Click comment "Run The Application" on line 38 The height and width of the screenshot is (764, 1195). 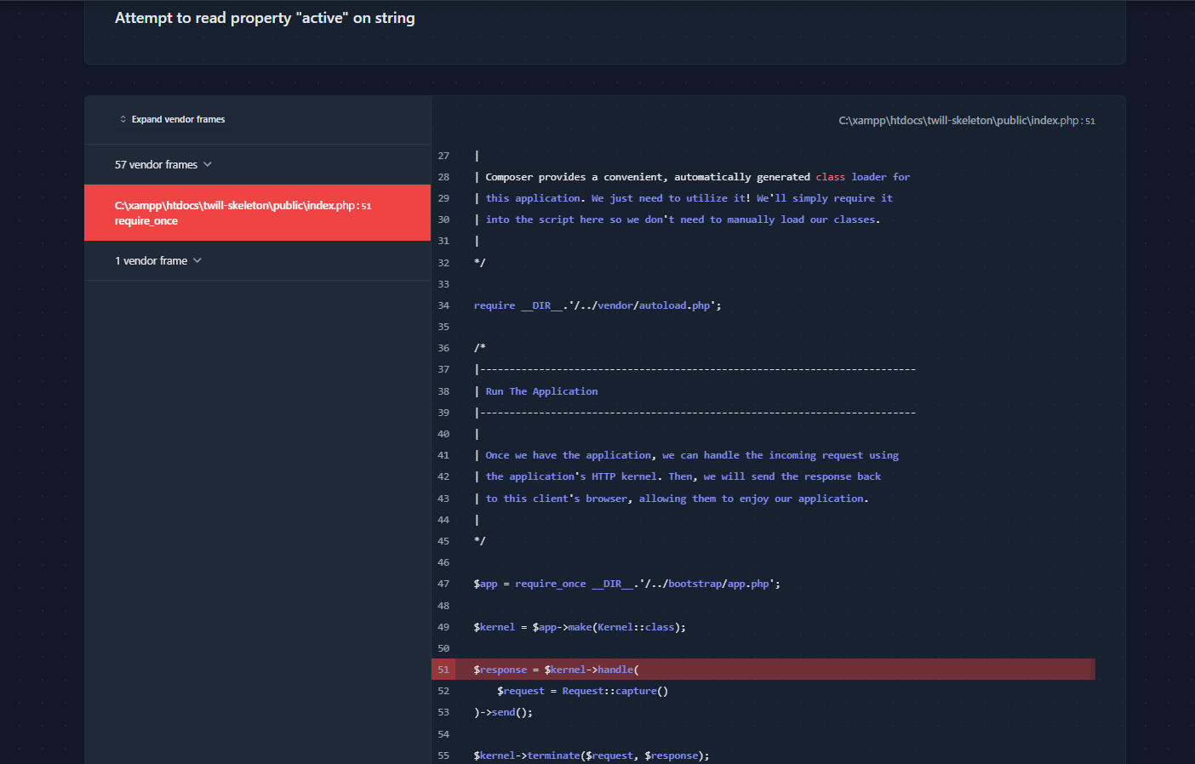coord(541,391)
